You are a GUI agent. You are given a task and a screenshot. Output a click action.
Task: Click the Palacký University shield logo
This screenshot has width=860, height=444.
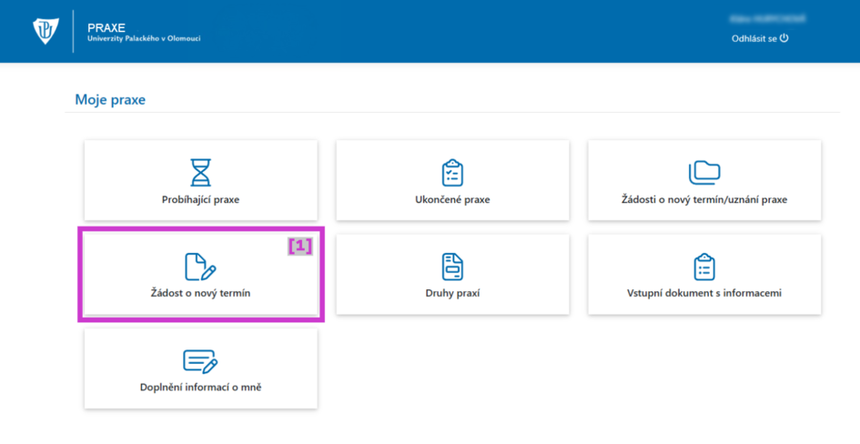[x=45, y=32]
